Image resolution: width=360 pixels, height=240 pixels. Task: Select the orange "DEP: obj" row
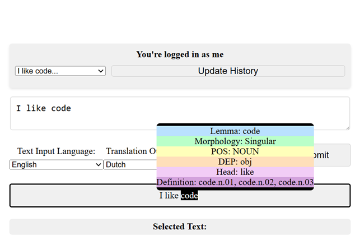[x=235, y=161]
